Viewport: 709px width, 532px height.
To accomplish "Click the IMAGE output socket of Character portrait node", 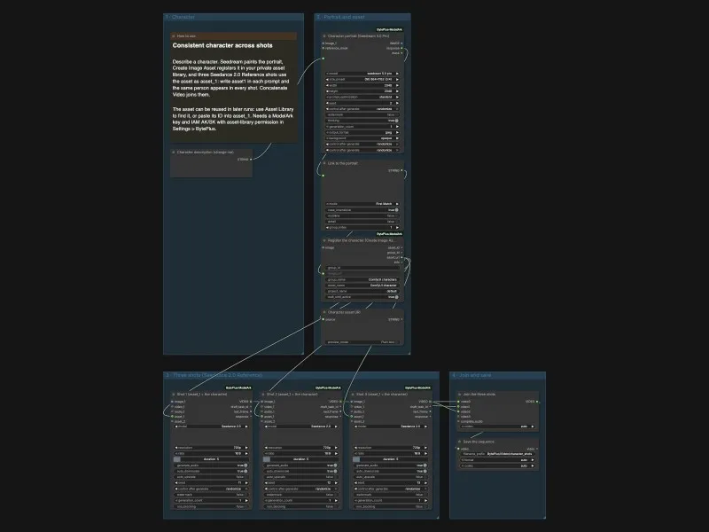I will [x=401, y=43].
